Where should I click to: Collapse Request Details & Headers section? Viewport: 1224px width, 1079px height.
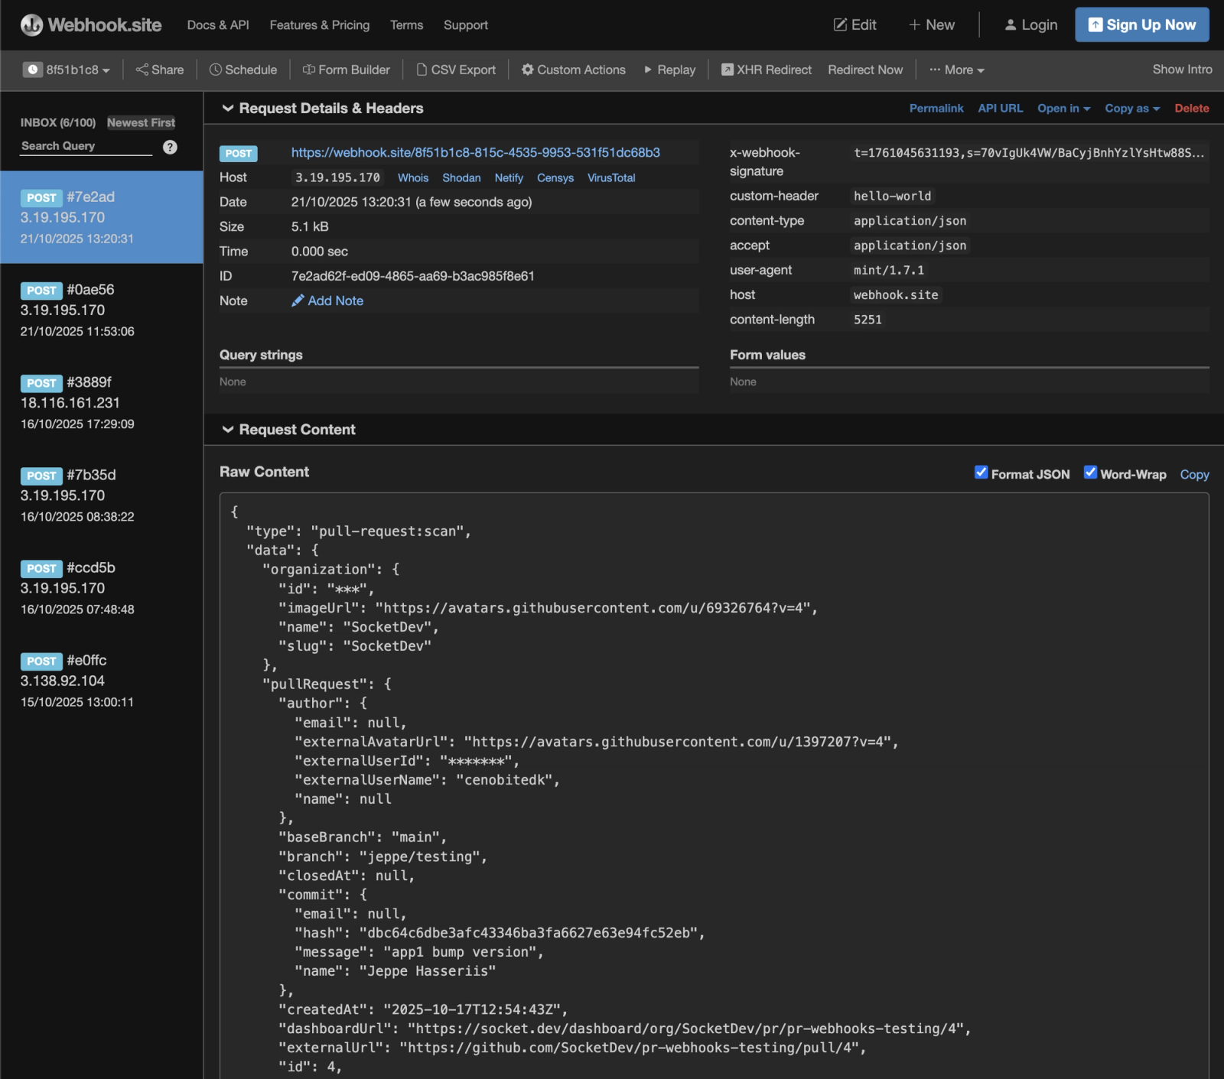point(227,109)
